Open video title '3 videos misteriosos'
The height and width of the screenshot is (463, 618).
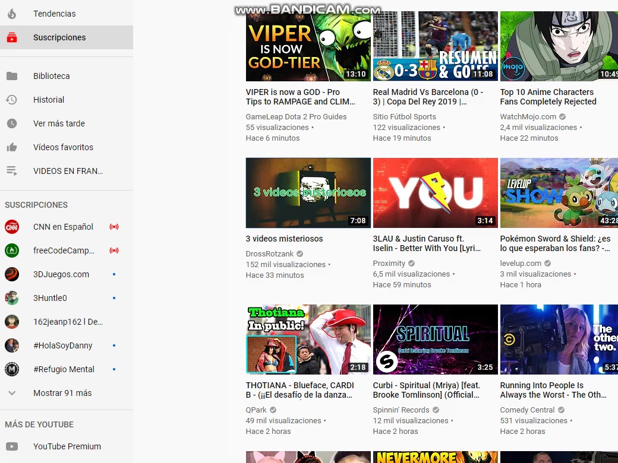pyautogui.click(x=285, y=239)
